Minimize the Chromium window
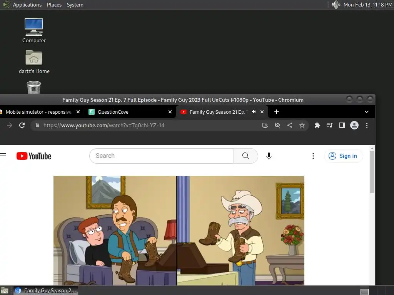This screenshot has width=394, height=295. 349,99
